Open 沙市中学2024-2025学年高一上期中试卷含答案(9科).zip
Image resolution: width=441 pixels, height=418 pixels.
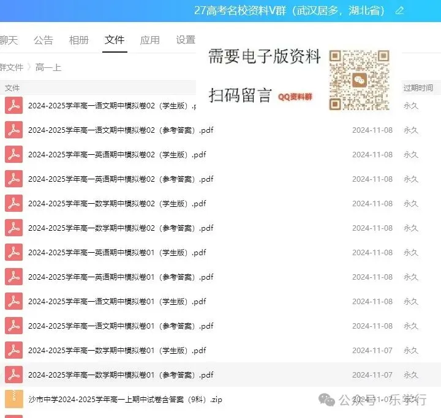pyautogui.click(x=125, y=399)
